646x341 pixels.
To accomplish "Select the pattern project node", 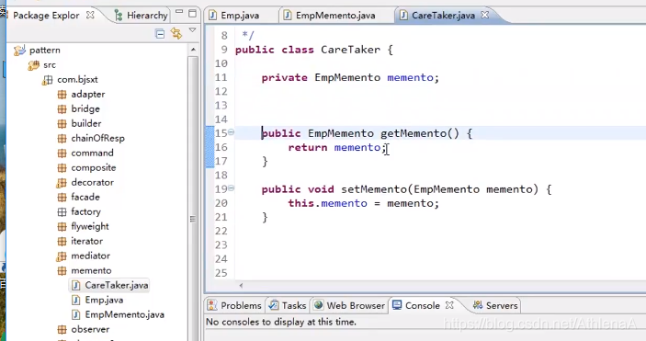I will (44, 51).
